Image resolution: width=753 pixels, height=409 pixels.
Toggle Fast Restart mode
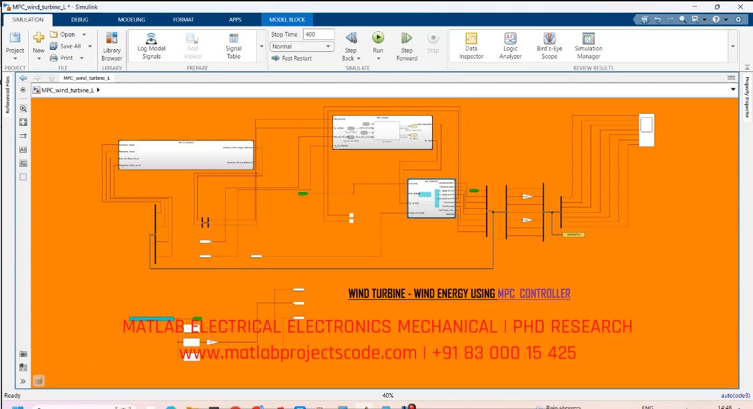pos(292,59)
